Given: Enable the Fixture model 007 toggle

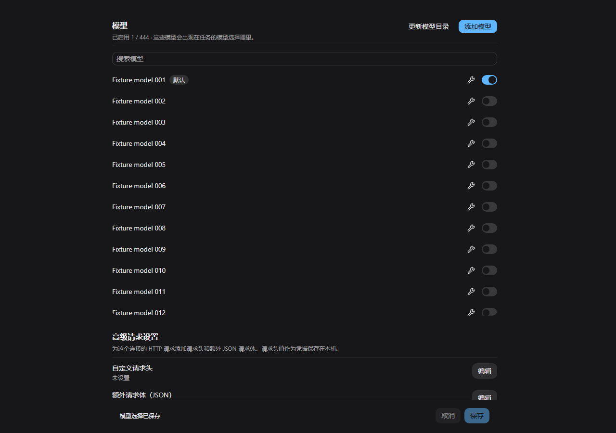Looking at the screenshot, I should (x=489, y=207).
